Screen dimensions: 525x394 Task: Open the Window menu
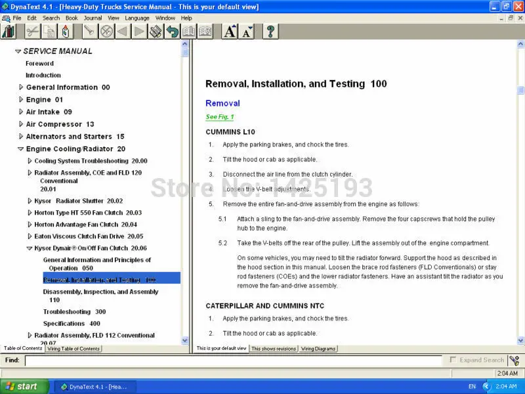point(165,18)
